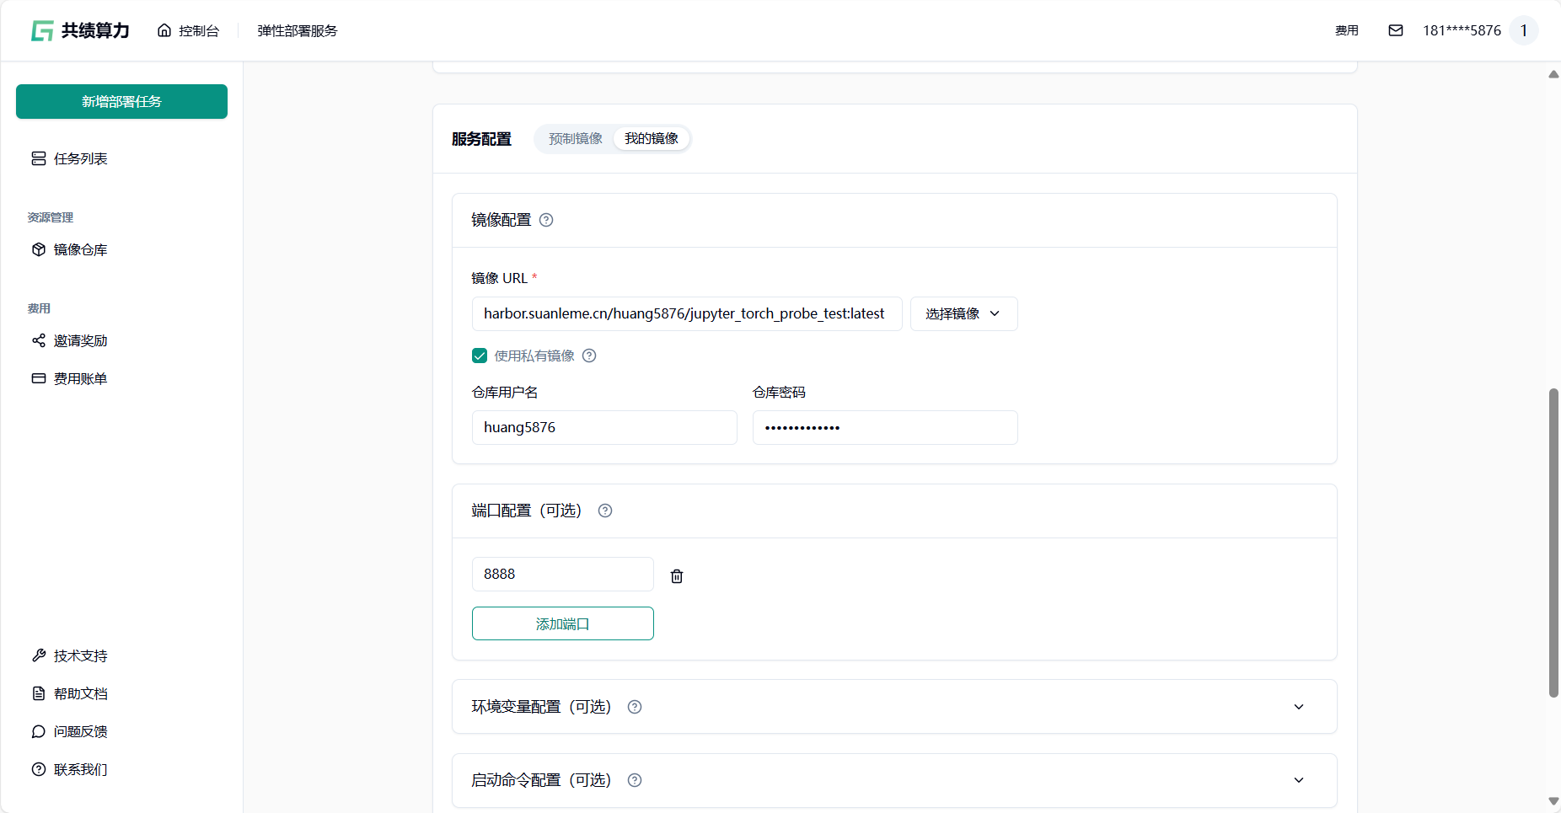Image resolution: width=1561 pixels, height=813 pixels.
Task: Click the vertical page scrollbar thumb
Action: [1553, 543]
